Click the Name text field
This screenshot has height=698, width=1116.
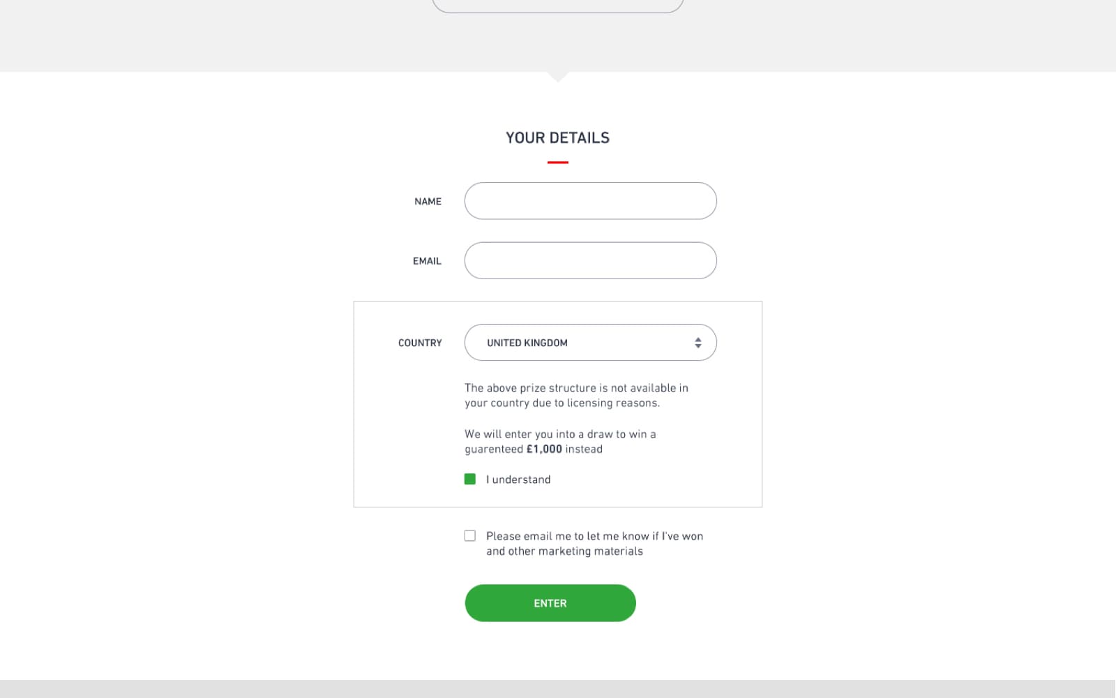coord(590,201)
